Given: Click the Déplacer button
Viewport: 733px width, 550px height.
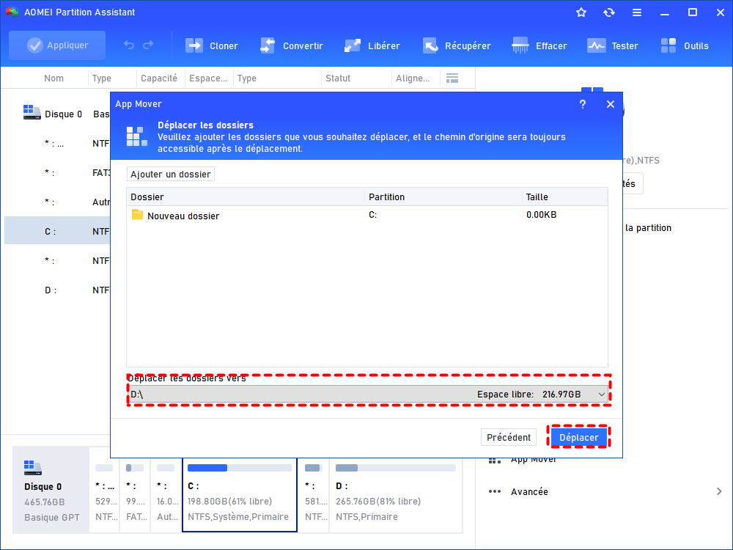Looking at the screenshot, I should click(x=578, y=436).
